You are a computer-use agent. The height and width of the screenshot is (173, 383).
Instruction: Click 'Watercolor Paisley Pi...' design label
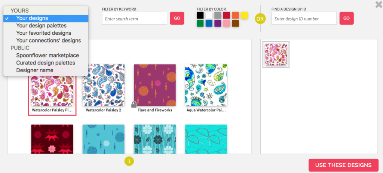click(52, 110)
